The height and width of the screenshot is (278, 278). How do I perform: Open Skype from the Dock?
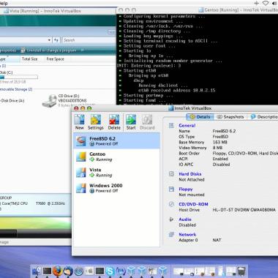point(110,271)
